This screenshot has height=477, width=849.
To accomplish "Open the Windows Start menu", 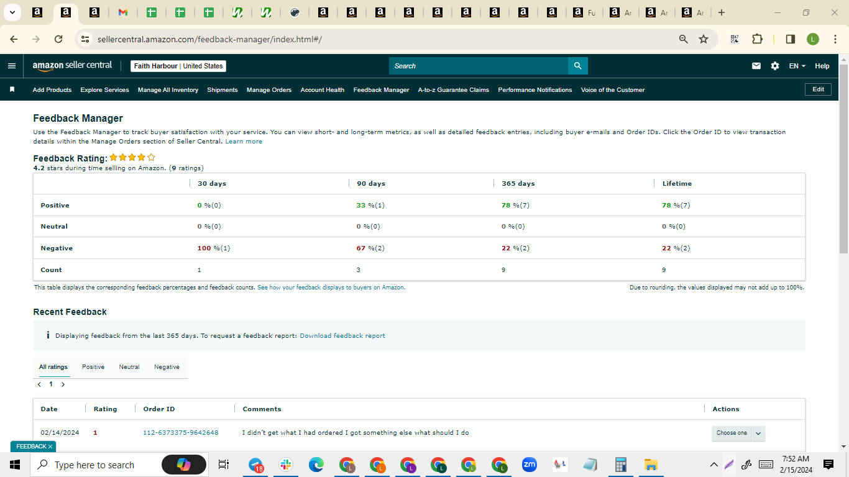I will [15, 465].
